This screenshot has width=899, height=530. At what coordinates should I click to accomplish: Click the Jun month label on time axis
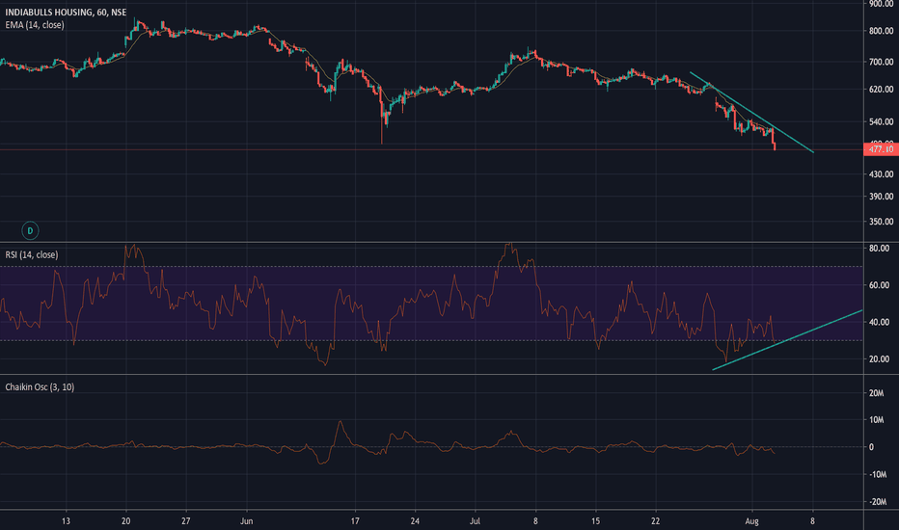click(x=247, y=520)
